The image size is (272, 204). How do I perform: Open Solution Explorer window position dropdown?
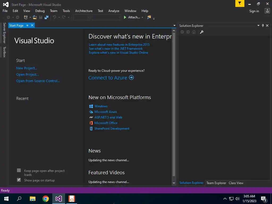[258, 25]
